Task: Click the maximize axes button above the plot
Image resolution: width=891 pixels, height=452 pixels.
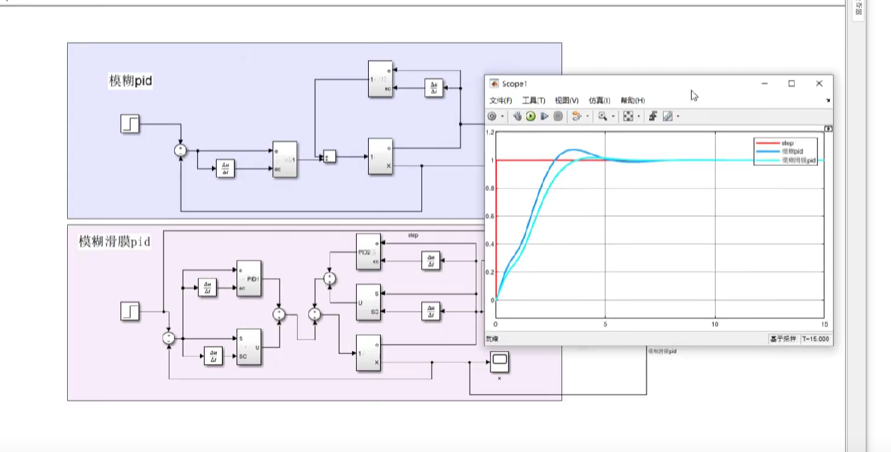Action: tap(828, 128)
